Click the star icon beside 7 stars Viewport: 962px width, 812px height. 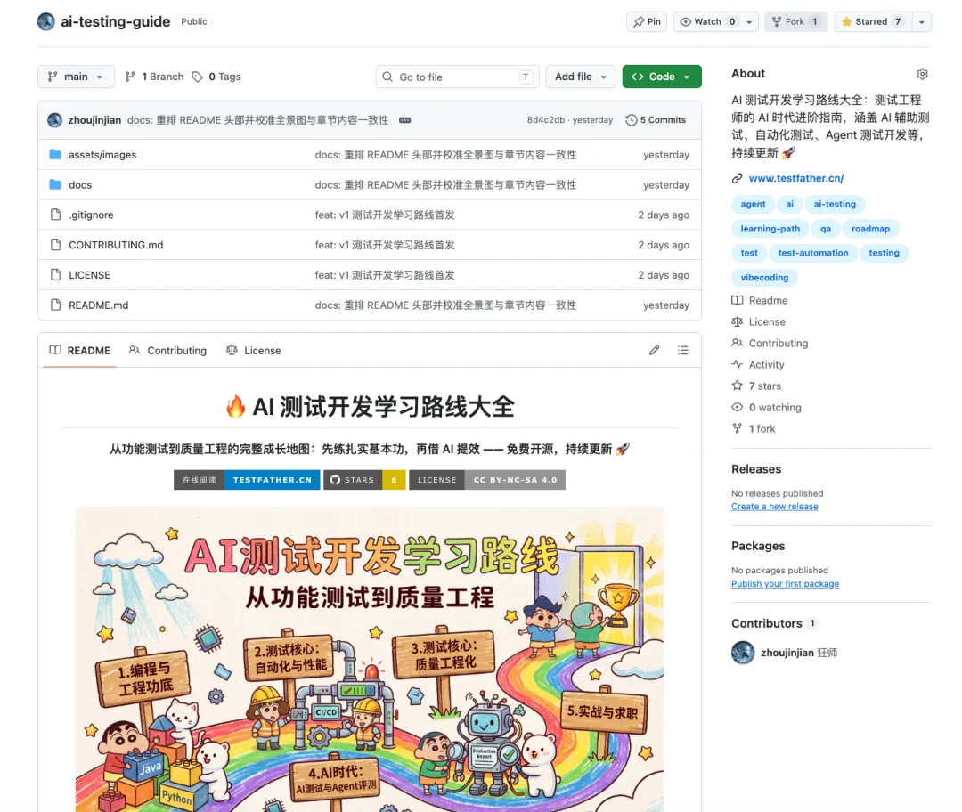pos(737,386)
